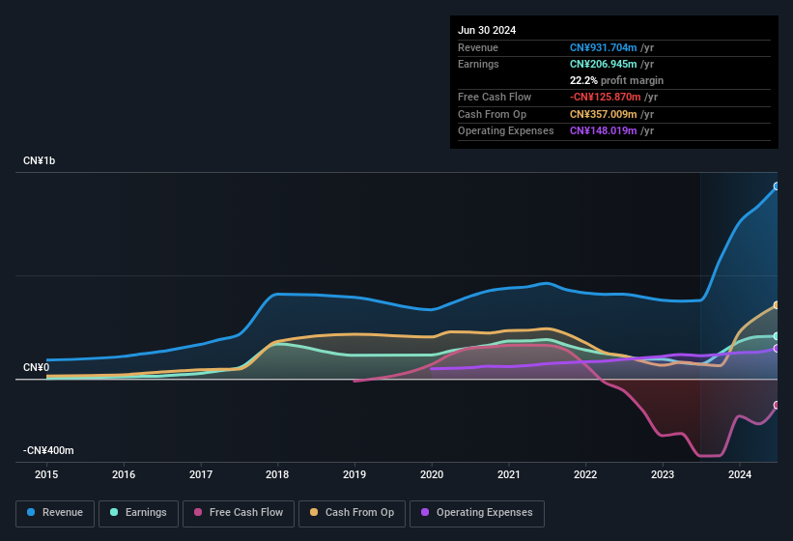
Task: Click the teal Earnings endpoint marker
Action: [x=777, y=336]
